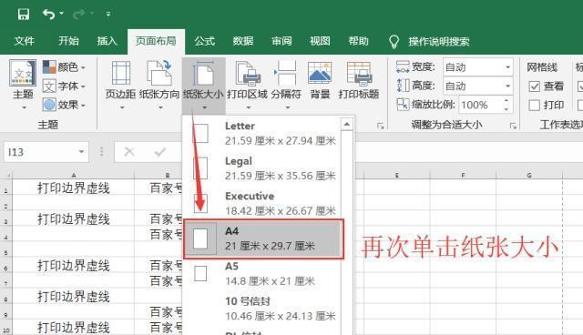
Task: Open the 审阅 tab
Action: [281, 41]
